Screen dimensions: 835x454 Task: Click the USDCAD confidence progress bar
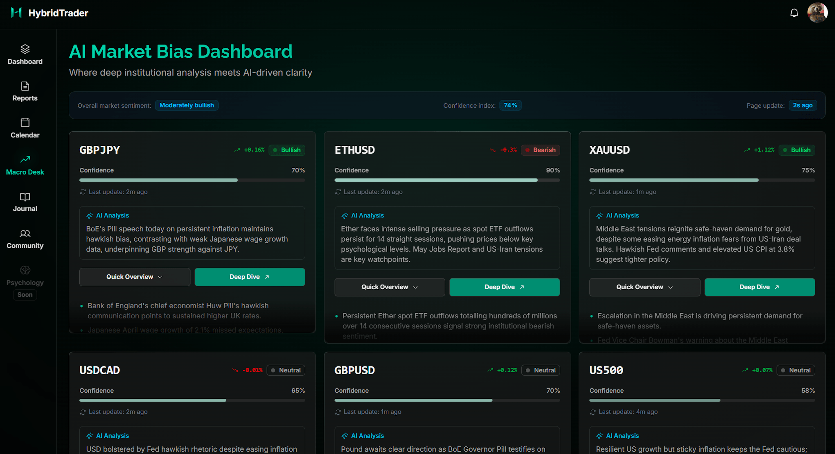click(x=192, y=400)
